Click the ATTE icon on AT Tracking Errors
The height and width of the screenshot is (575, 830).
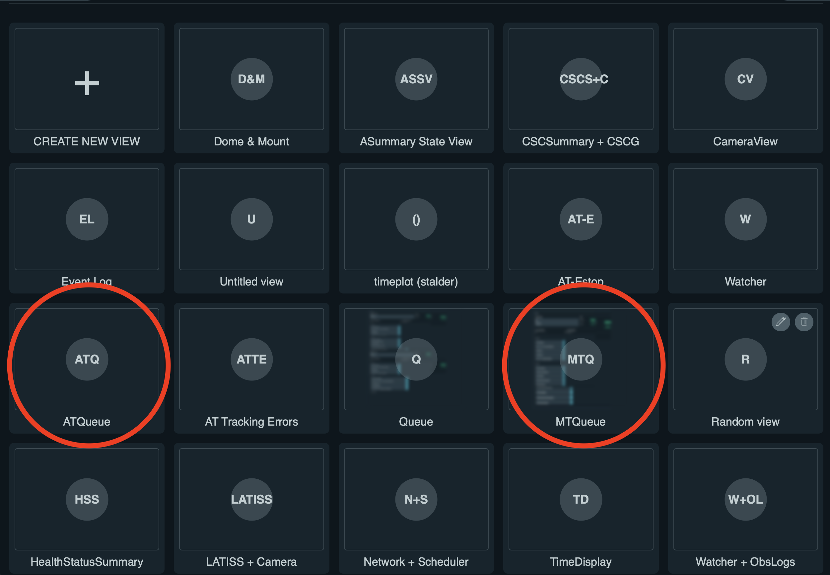coord(251,359)
